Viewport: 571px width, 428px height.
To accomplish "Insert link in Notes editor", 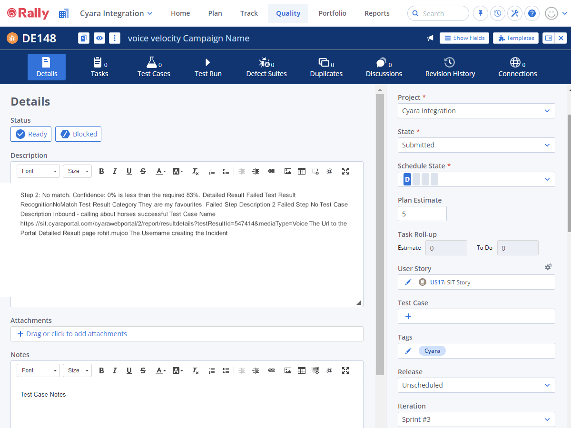I will [272, 370].
